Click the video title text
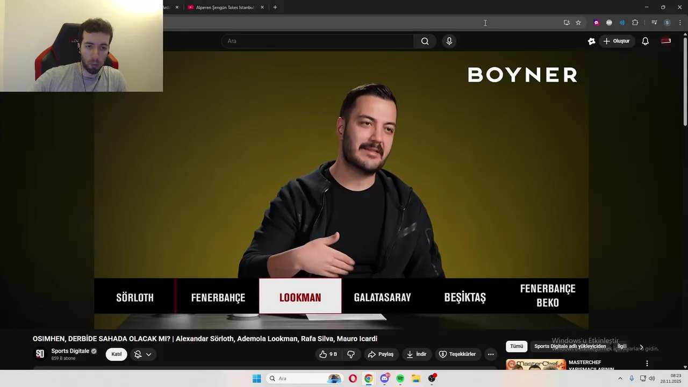The height and width of the screenshot is (387, 688). 205,339
